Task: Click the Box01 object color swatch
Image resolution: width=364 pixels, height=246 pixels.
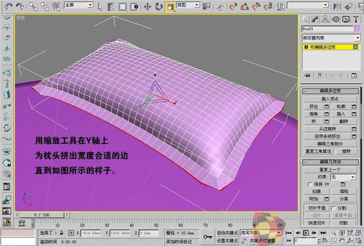Action: point(357,29)
